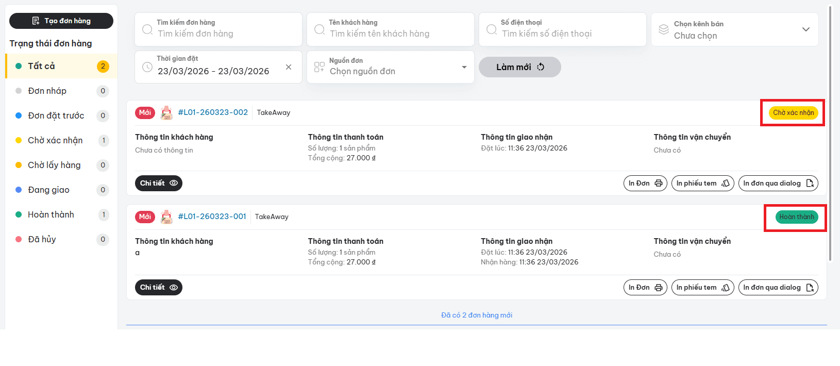This screenshot has height=366, width=840.
Task: Click the Tạo đơn hàng button
Action: [x=61, y=21]
